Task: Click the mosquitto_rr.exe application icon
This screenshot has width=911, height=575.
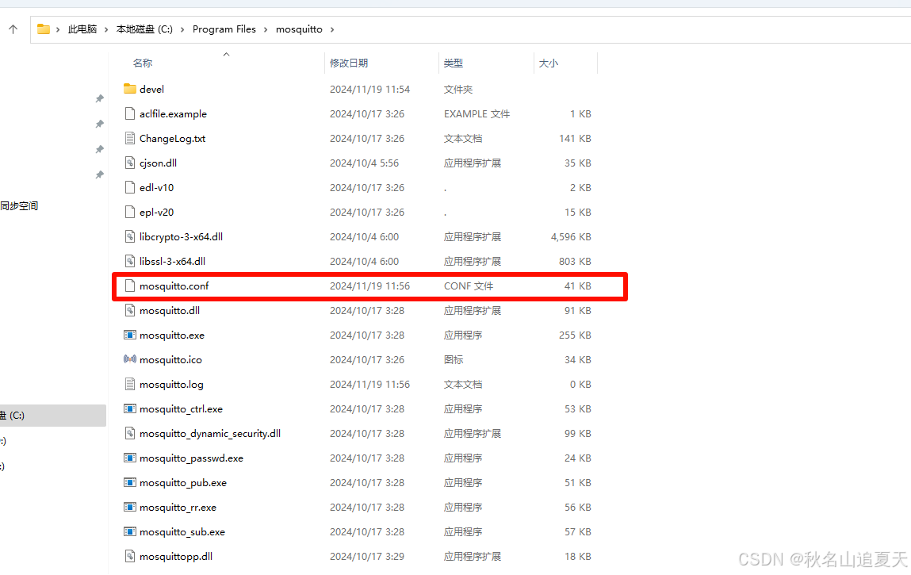Action: click(x=130, y=507)
